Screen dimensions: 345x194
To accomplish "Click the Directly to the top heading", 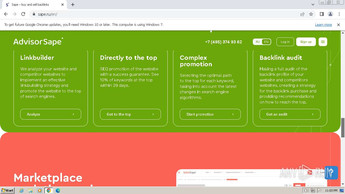I will 129,58.
